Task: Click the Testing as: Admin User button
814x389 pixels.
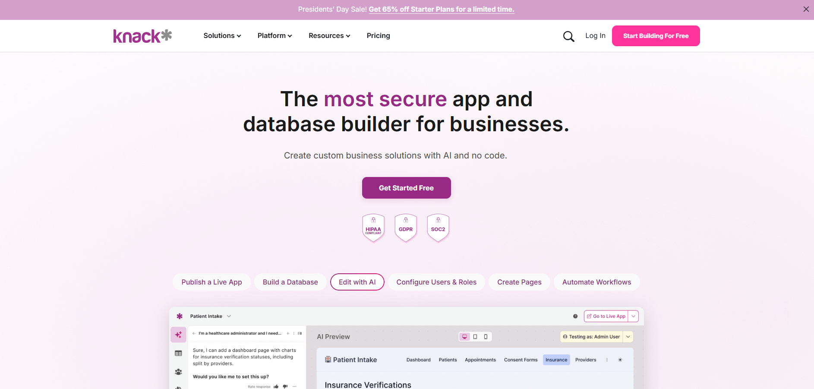Action: pyautogui.click(x=591, y=337)
